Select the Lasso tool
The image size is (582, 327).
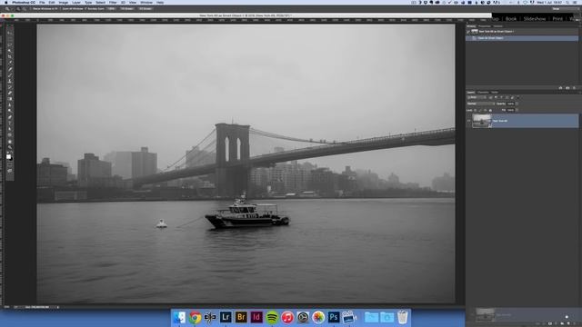point(10,45)
